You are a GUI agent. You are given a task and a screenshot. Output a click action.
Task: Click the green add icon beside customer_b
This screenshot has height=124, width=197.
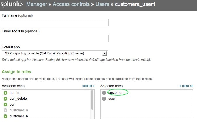pos(5,116)
